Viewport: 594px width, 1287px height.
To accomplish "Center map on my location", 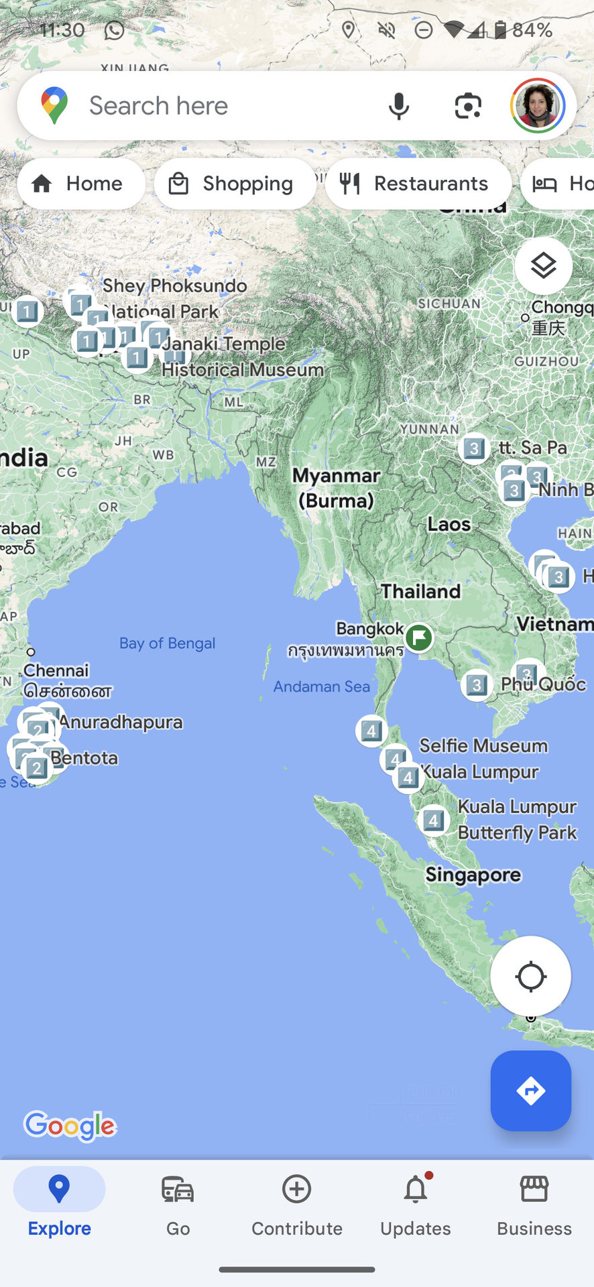I will coord(530,976).
